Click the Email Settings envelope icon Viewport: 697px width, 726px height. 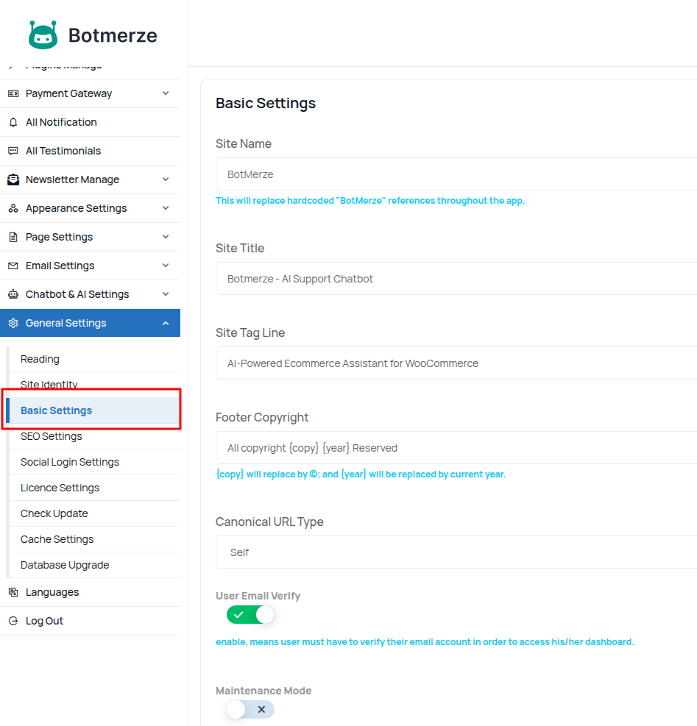tap(13, 266)
